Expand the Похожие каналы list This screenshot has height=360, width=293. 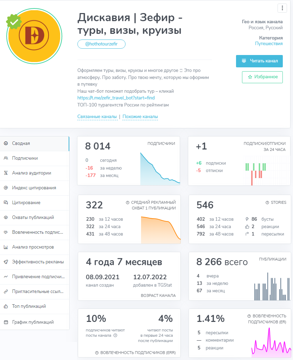[140, 117]
